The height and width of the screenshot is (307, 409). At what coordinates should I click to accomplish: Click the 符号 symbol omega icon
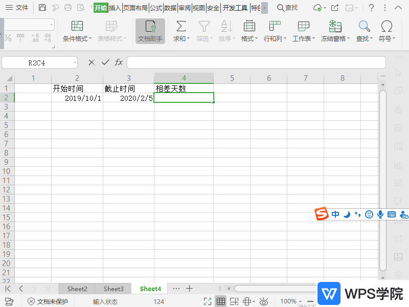[x=387, y=26]
